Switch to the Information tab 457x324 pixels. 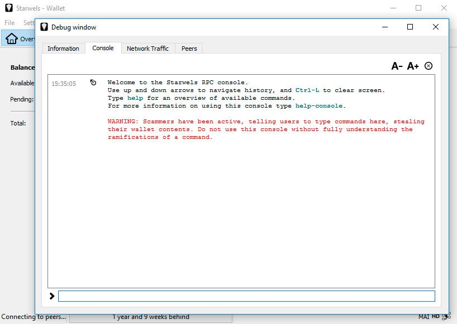coord(63,49)
